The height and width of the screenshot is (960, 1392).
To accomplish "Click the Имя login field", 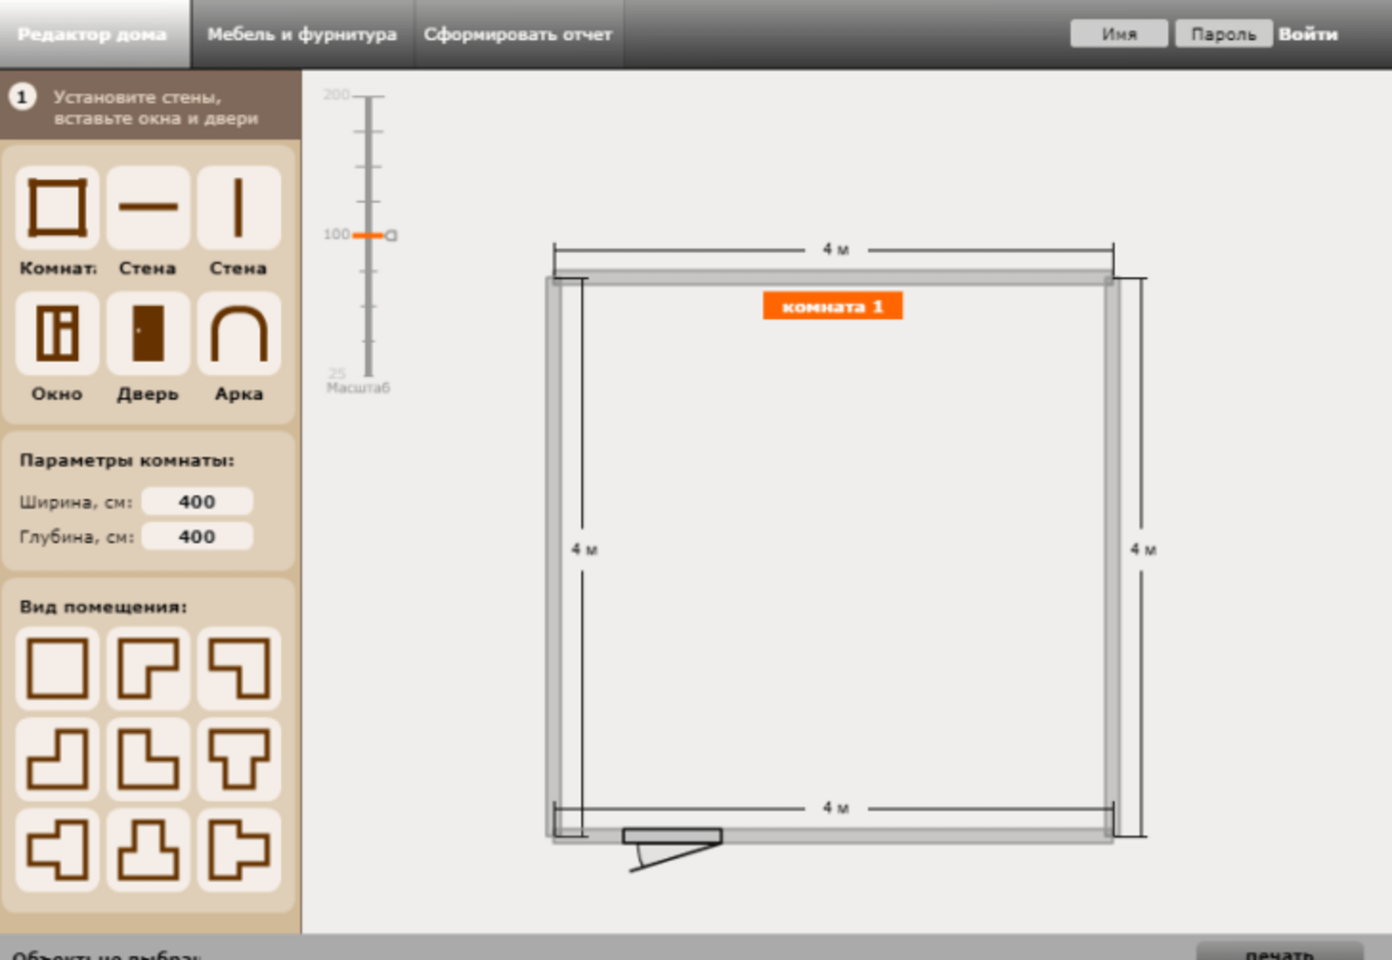I will tap(1118, 34).
